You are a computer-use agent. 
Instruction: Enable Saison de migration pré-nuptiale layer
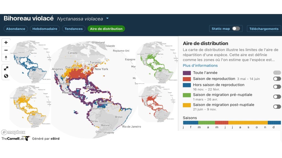277,97
